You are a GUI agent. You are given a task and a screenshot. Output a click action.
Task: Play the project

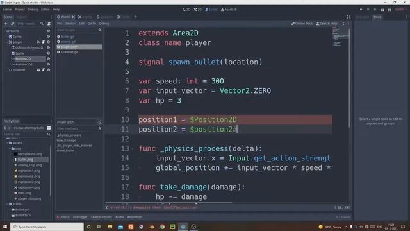click(361, 10)
